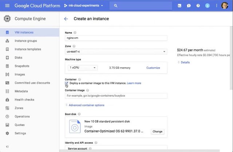Click the Instance templates sidebar icon
The width and height of the screenshot is (233, 152).
click(7, 49)
